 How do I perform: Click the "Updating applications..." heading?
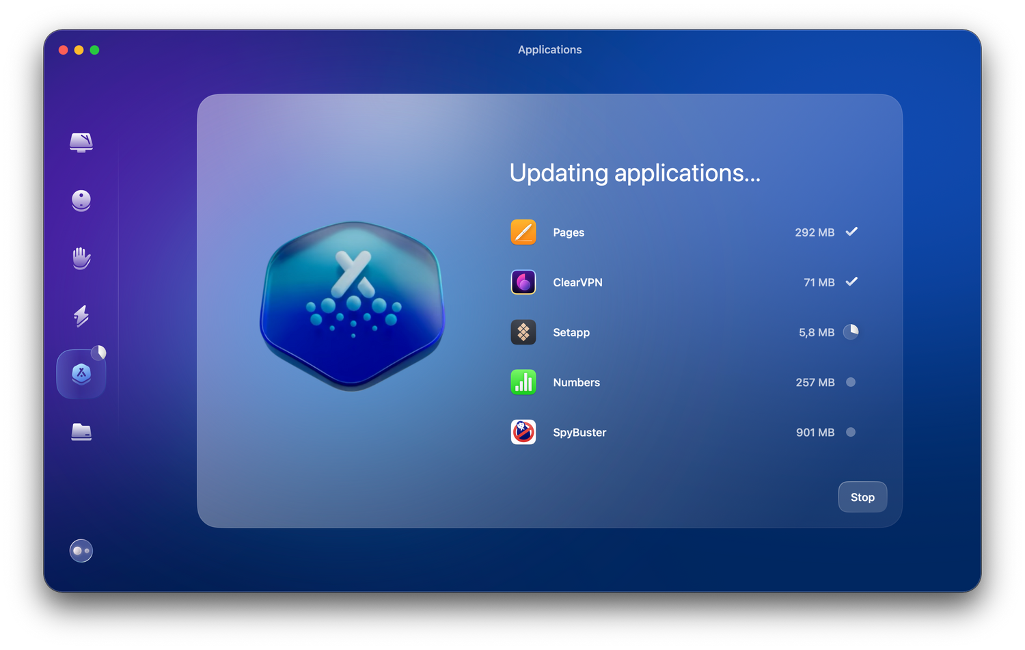point(635,173)
